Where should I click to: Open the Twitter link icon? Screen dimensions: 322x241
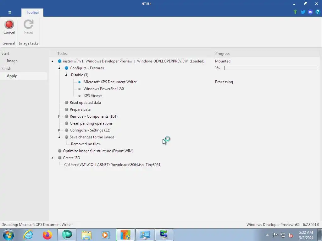[x=303, y=12]
